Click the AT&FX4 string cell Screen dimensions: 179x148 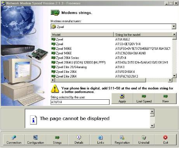[x=120, y=58]
